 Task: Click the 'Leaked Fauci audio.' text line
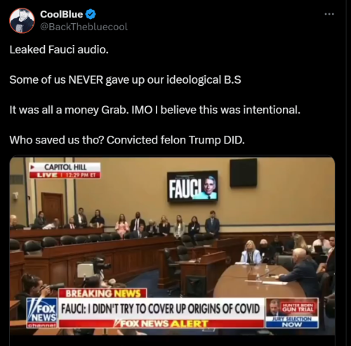pos(59,49)
